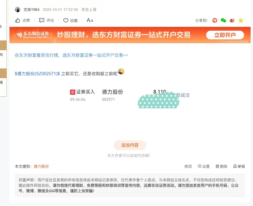This screenshot has height=206, width=253.
Task: Click the red 买 buy marker icon
Action: (73, 92)
